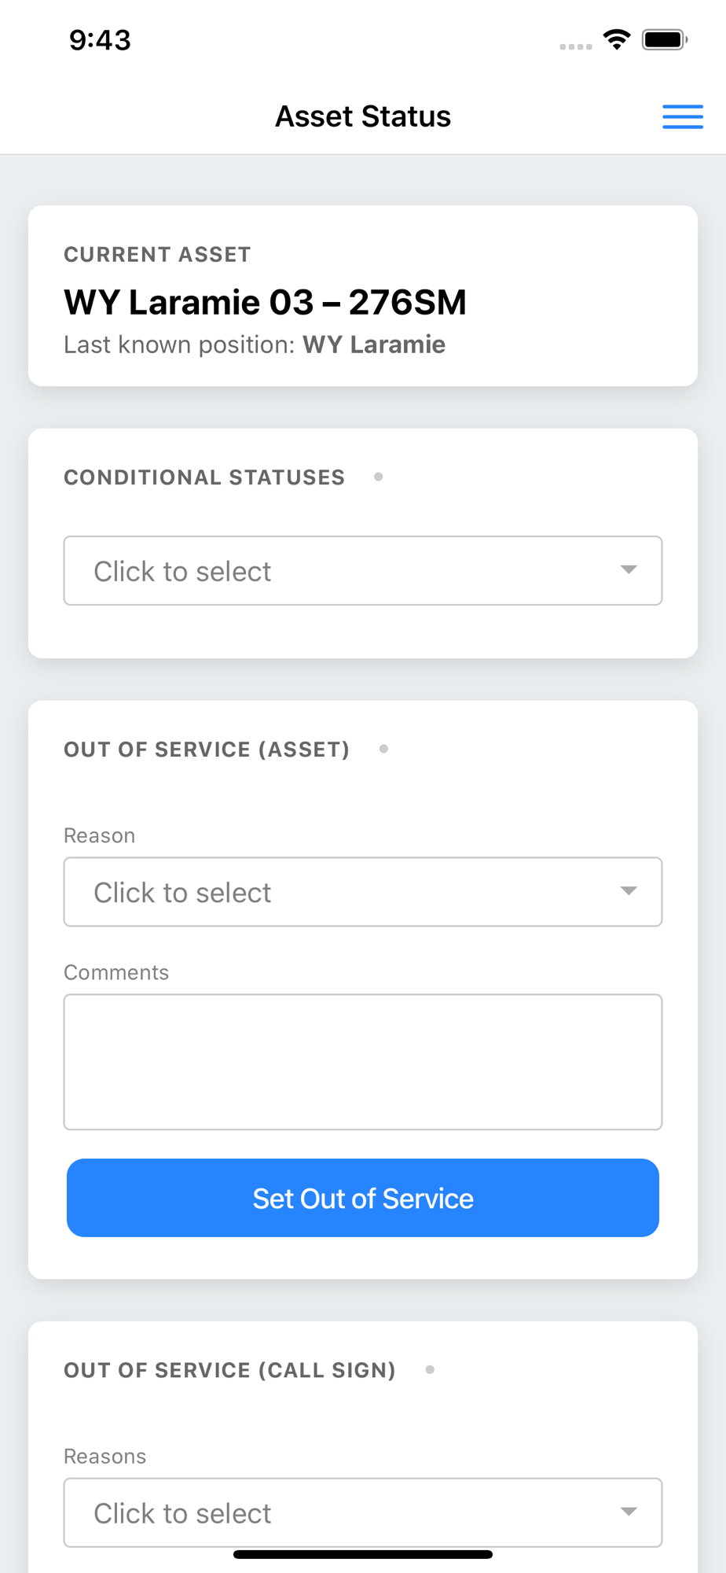Tap the 9:43 clock in status bar
The width and height of the screenshot is (726, 1573).
pos(100,40)
